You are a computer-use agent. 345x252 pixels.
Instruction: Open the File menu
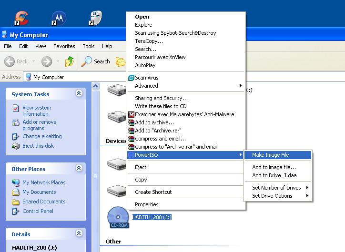click(x=8, y=46)
